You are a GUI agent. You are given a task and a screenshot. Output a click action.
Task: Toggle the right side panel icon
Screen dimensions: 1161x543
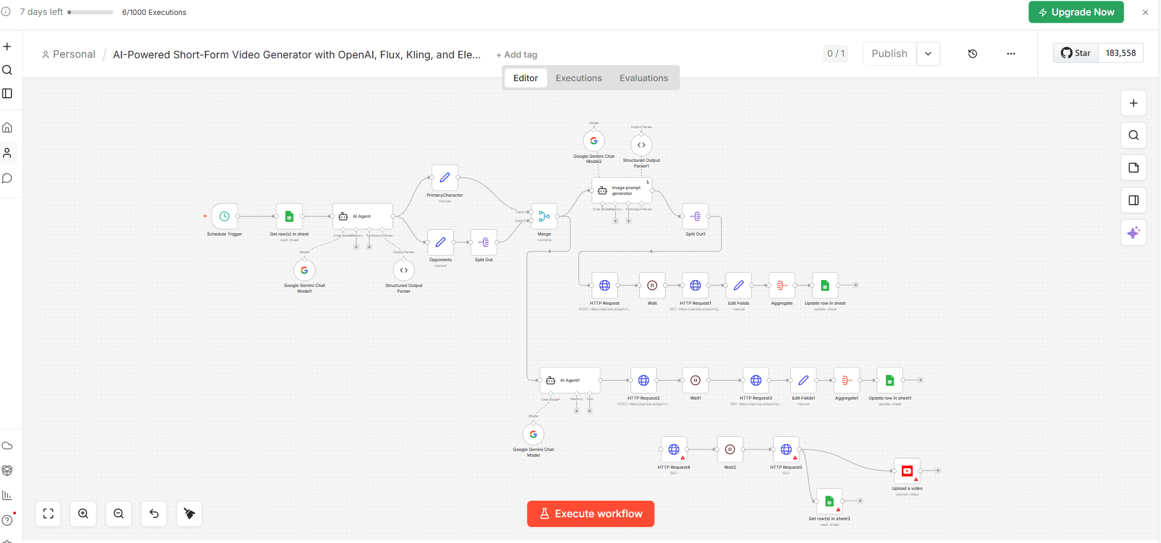click(x=1133, y=200)
